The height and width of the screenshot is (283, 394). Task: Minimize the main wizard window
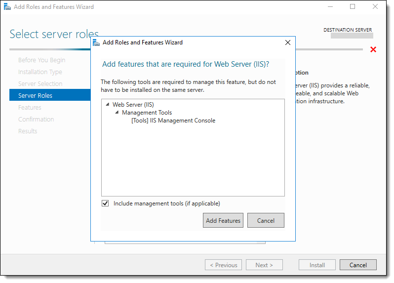(x=330, y=7)
